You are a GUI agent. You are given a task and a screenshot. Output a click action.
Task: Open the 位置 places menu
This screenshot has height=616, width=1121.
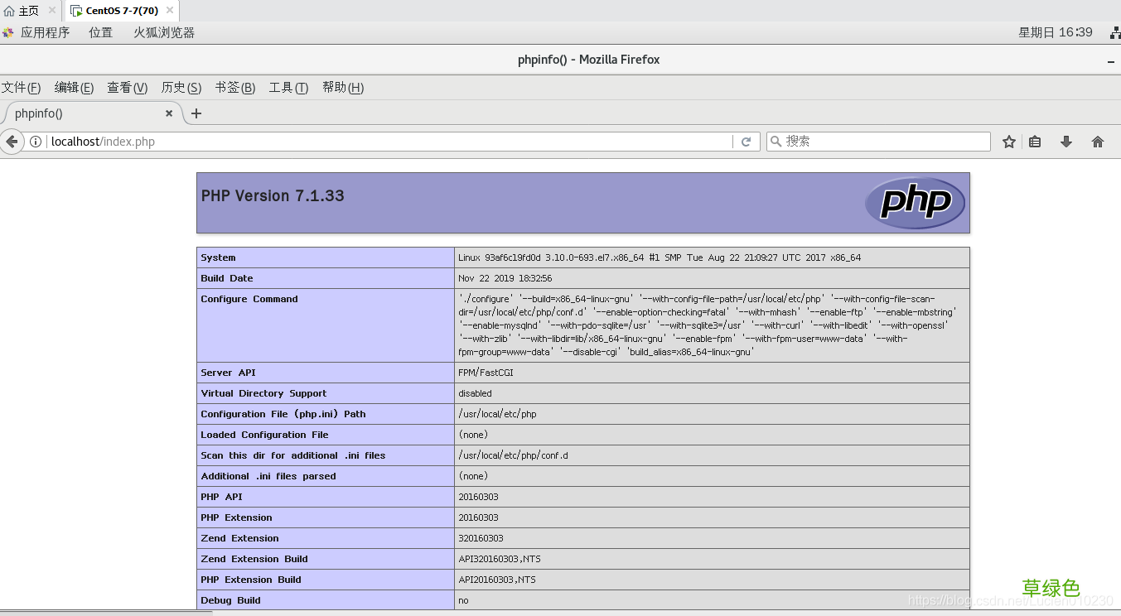tap(101, 33)
